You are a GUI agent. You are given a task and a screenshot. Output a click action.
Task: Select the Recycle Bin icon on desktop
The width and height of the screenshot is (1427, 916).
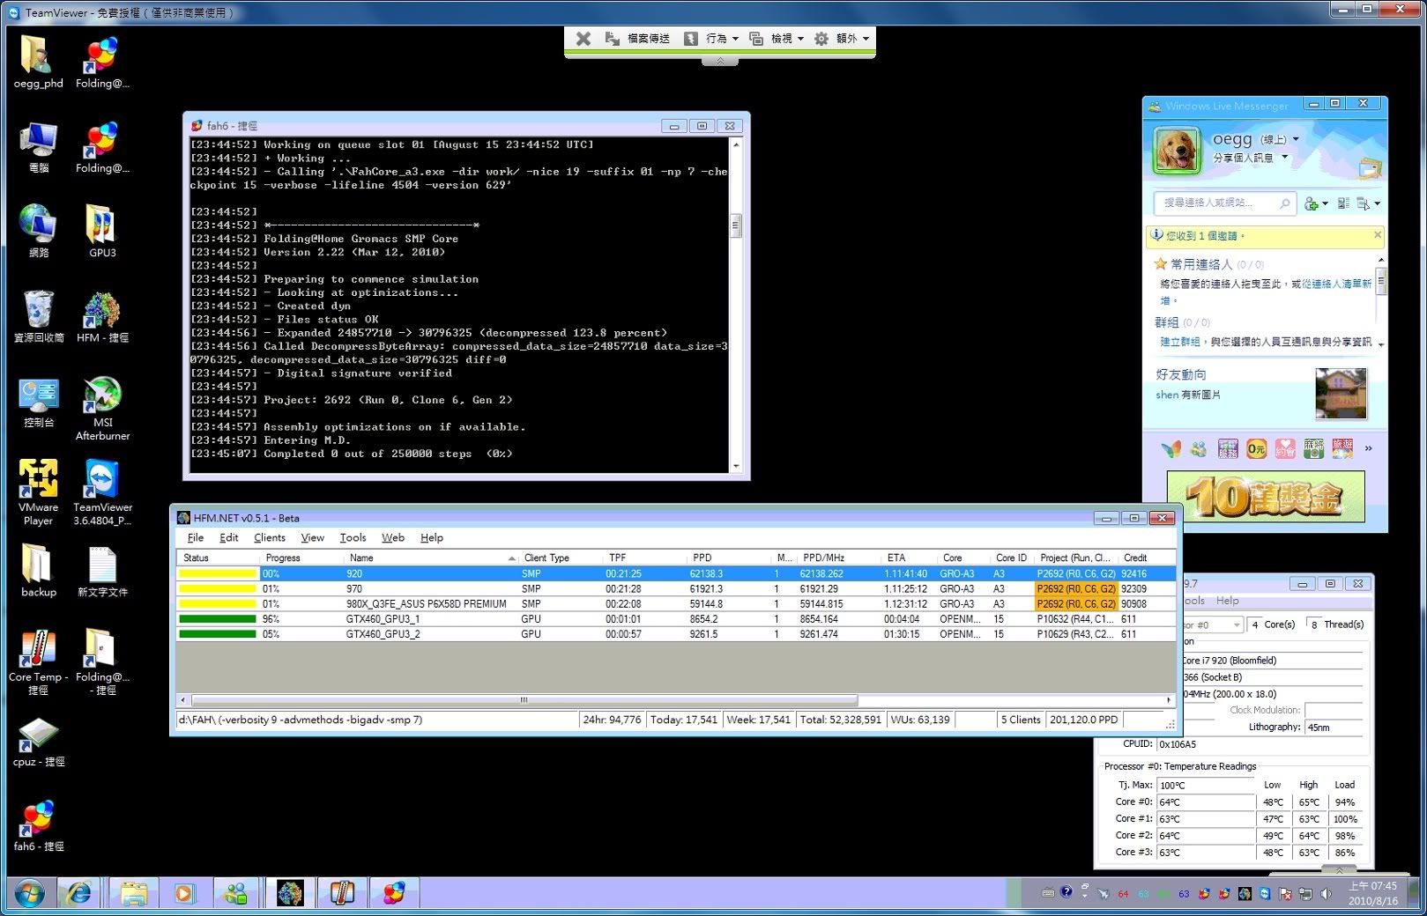[38, 317]
